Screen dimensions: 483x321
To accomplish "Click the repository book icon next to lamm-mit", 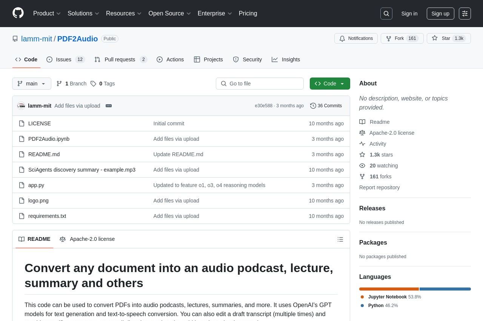I will (15, 39).
